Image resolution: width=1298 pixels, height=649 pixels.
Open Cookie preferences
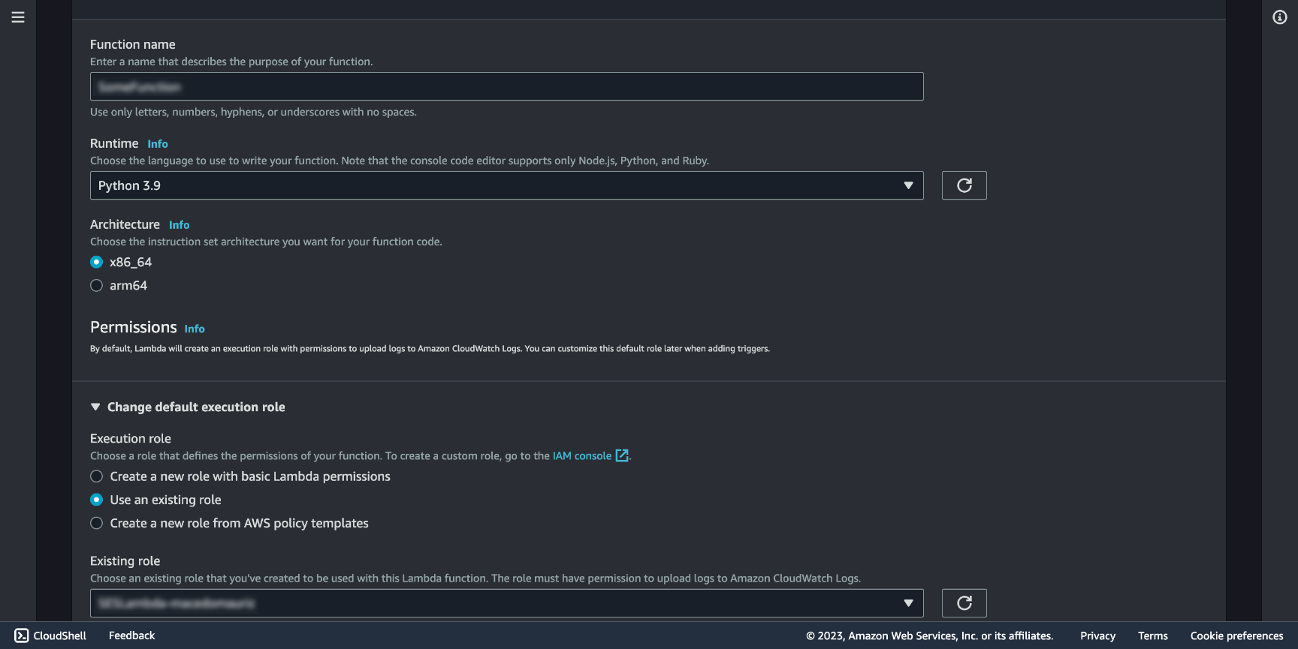pyautogui.click(x=1237, y=635)
